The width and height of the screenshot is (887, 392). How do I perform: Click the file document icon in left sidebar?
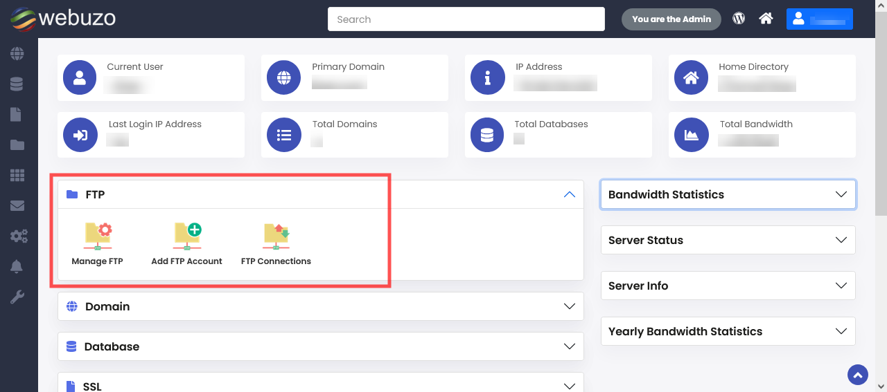point(15,114)
